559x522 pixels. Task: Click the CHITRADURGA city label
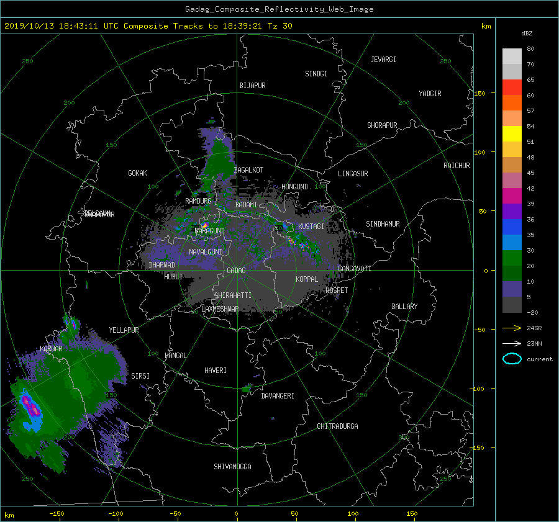coord(338,426)
